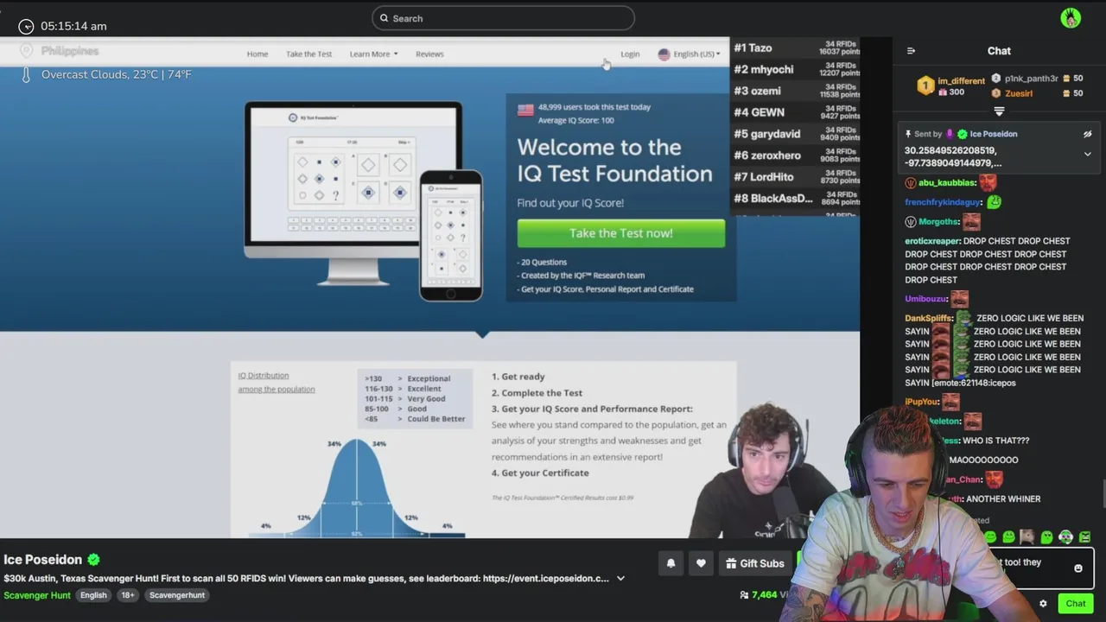Open Home on the IQ Test site
Screen dimensions: 1106x622
[257, 54]
